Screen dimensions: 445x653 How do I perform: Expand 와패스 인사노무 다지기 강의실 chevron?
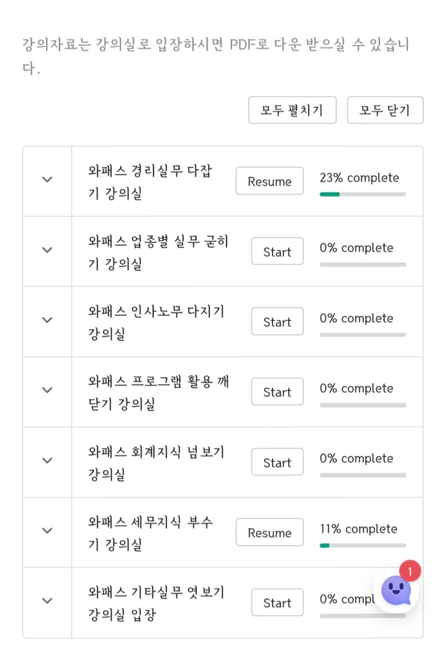pyautogui.click(x=47, y=320)
